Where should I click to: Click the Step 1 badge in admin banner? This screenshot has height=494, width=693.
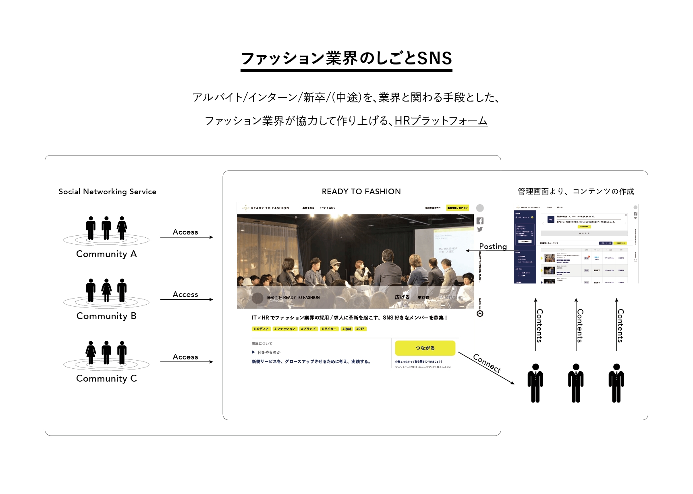(551, 219)
